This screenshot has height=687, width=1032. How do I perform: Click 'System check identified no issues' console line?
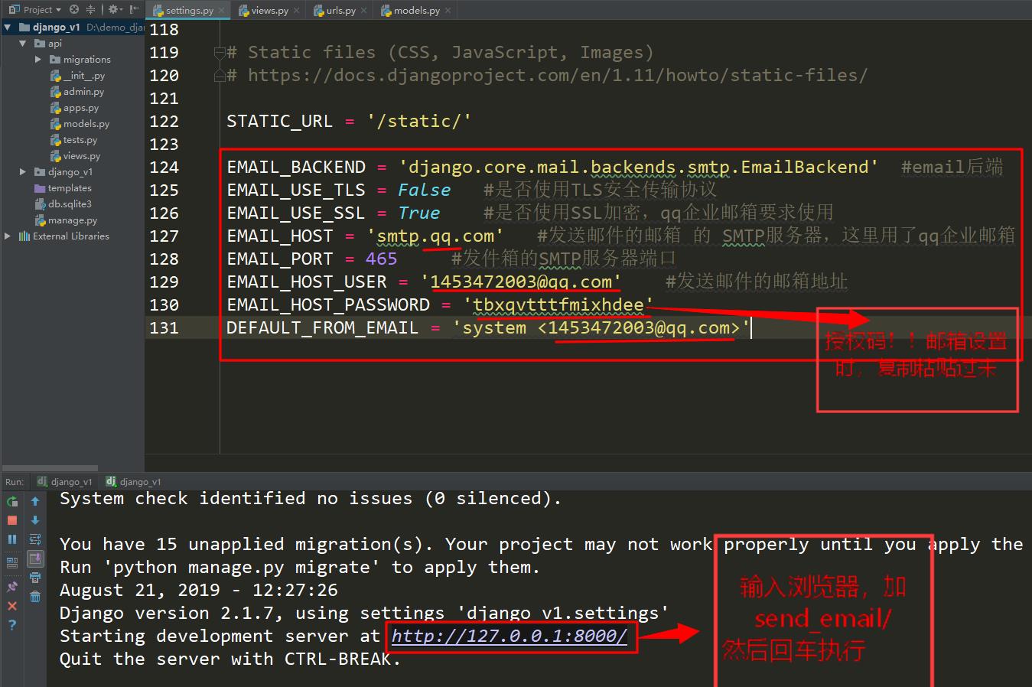point(311,499)
